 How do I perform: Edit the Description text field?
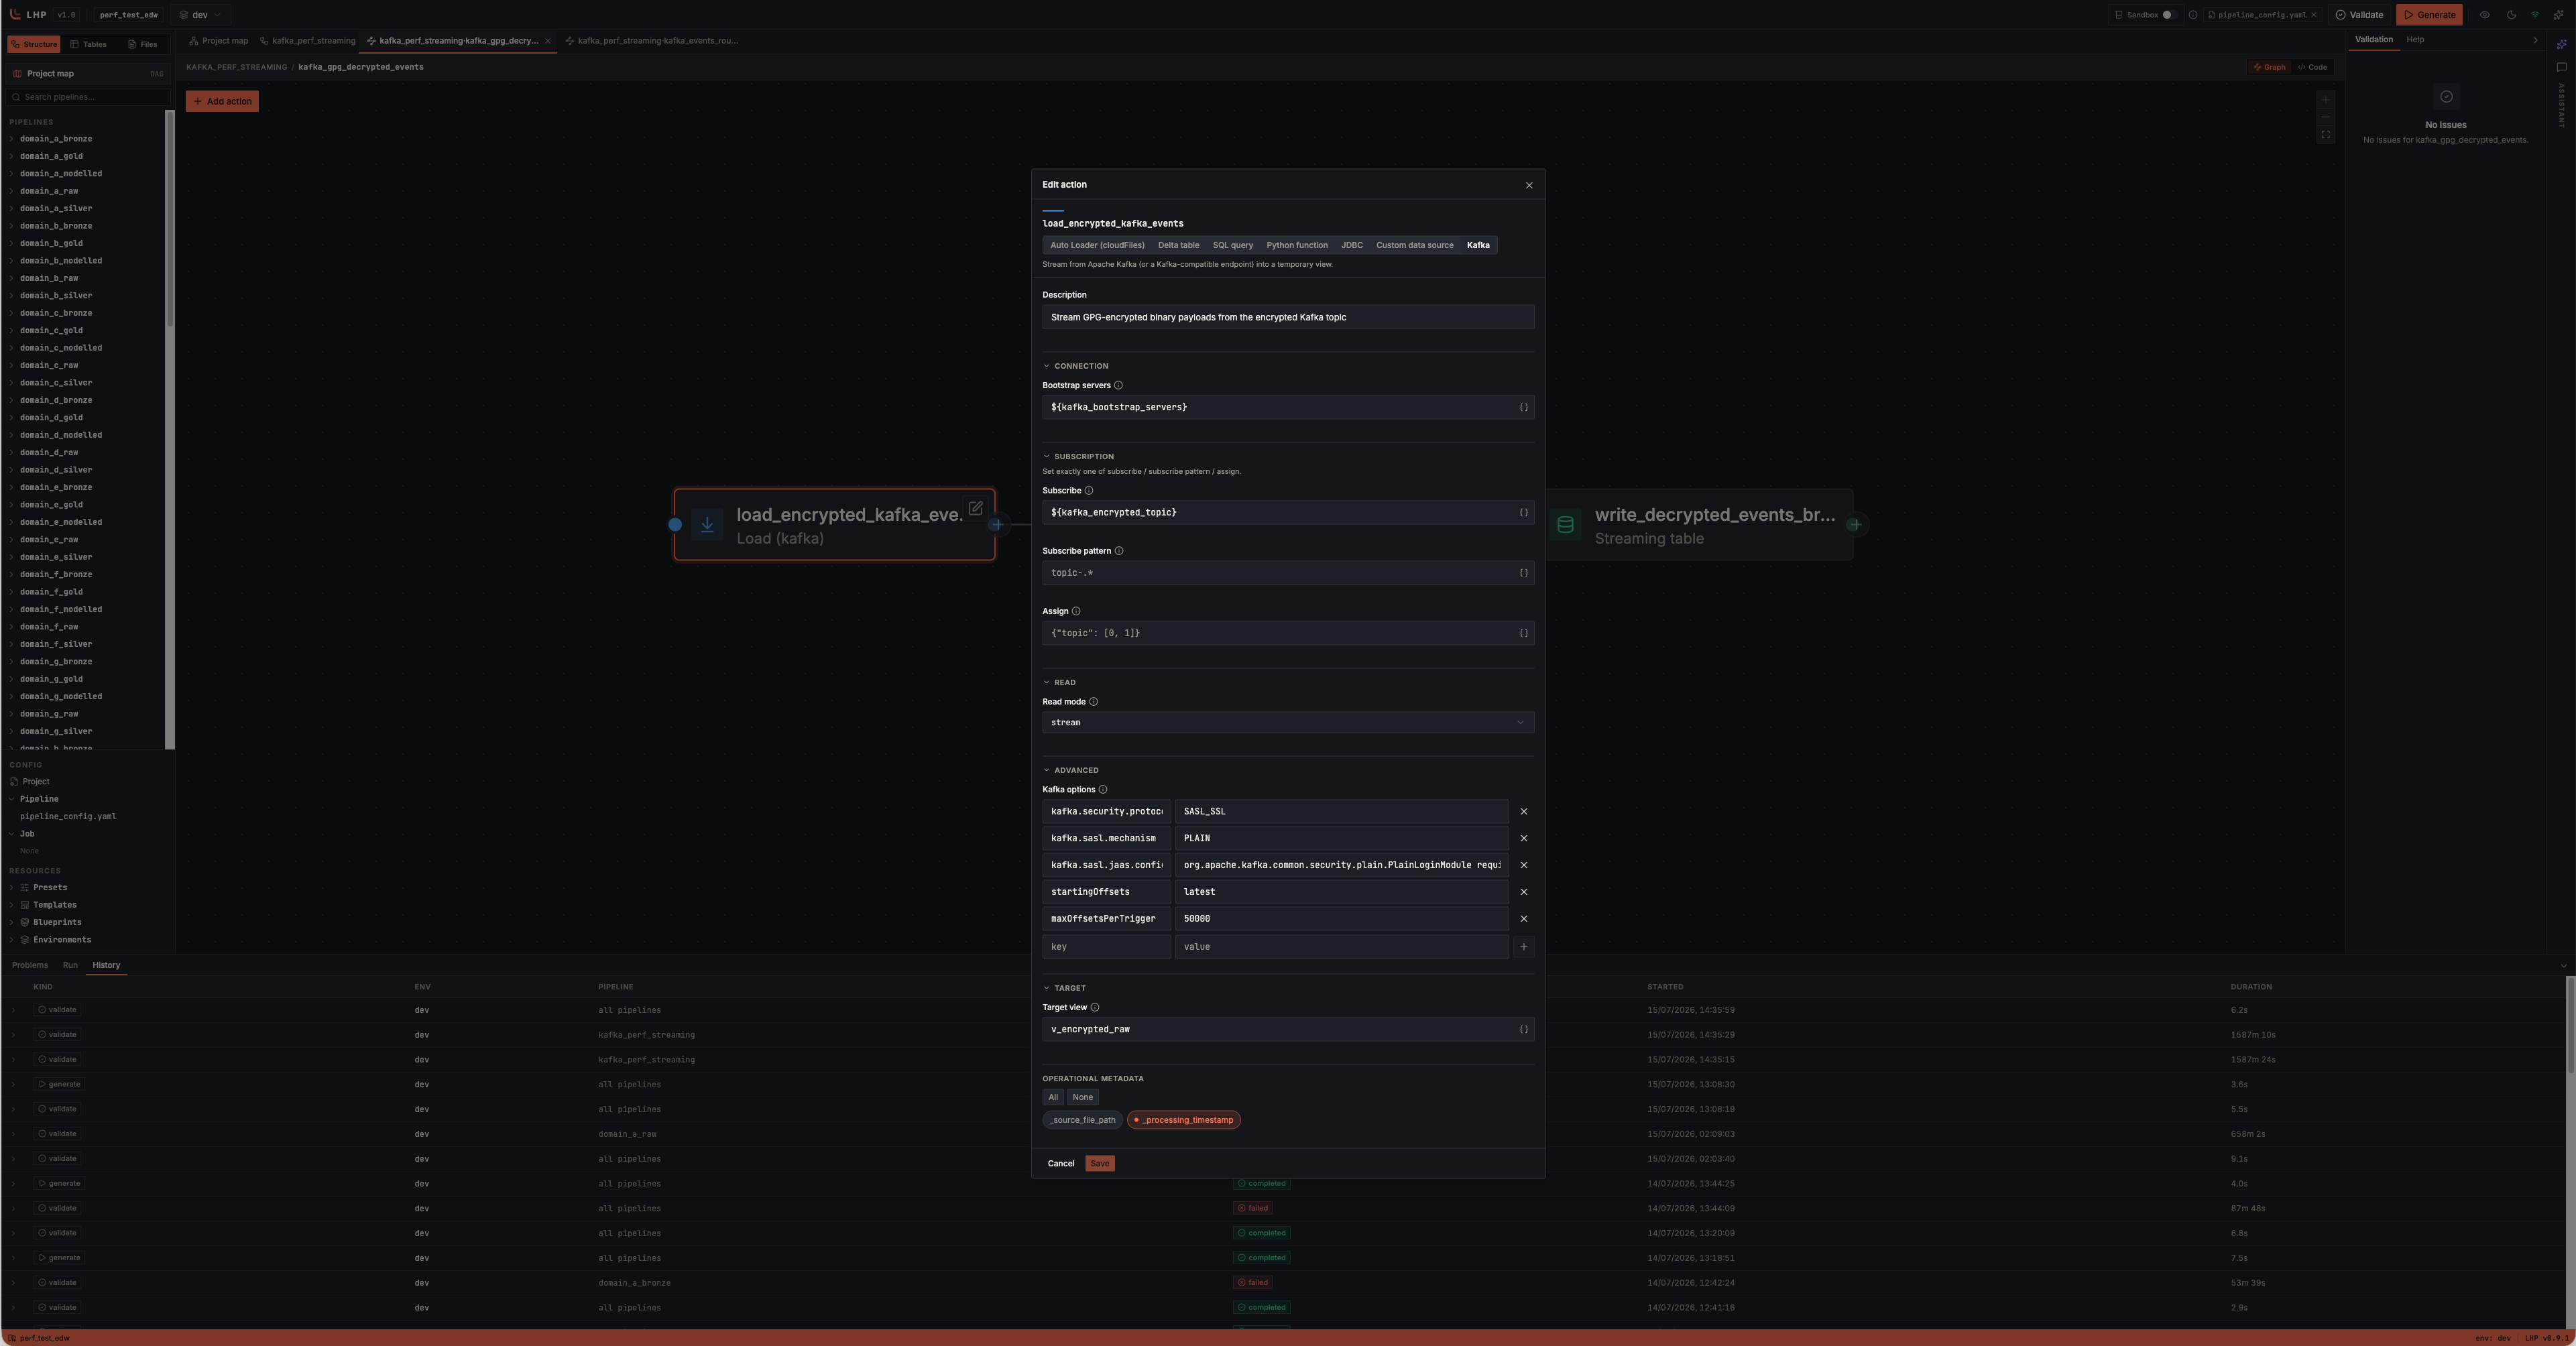tap(1288, 317)
